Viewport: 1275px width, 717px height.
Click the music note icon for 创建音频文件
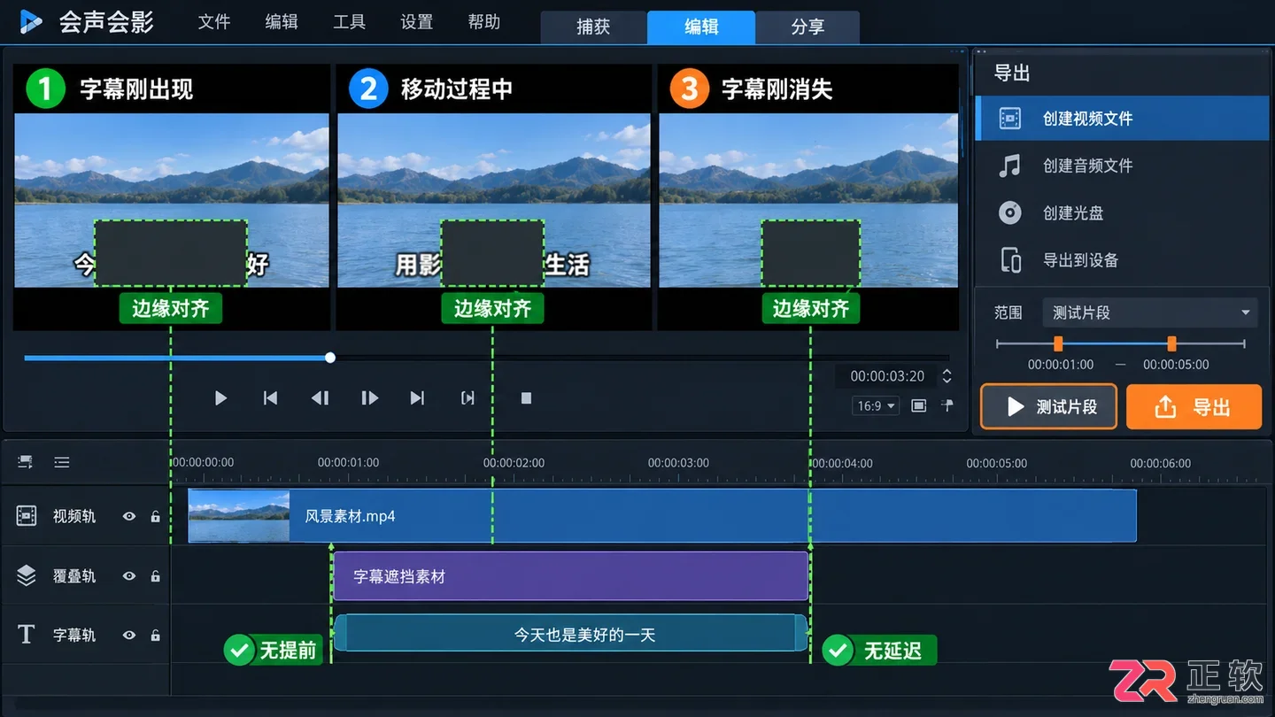point(1009,166)
